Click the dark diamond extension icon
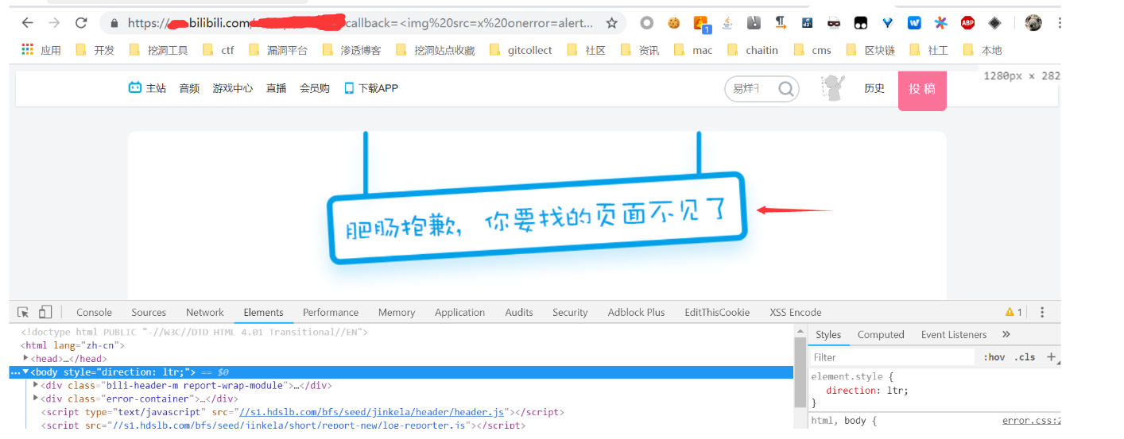 [x=994, y=23]
